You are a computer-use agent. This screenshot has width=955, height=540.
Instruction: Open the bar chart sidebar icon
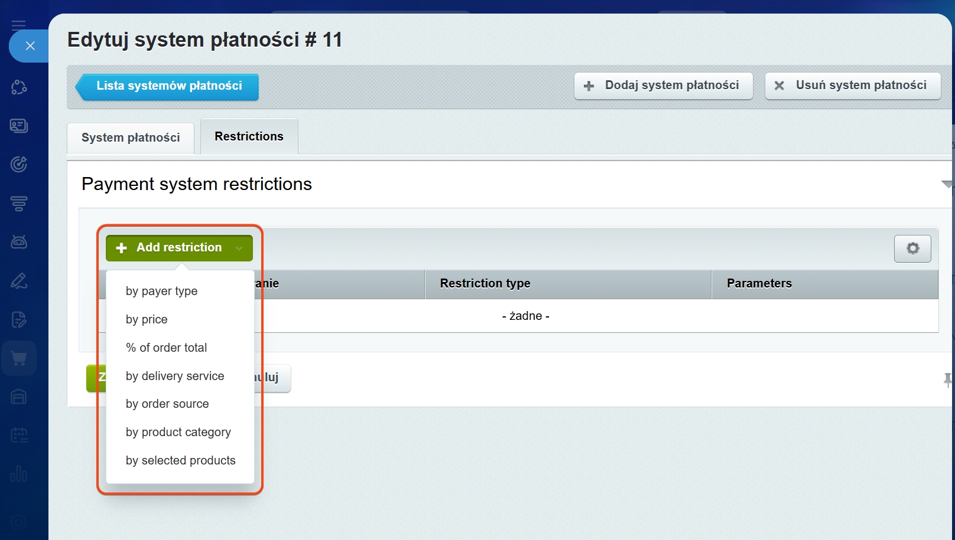[x=19, y=474]
